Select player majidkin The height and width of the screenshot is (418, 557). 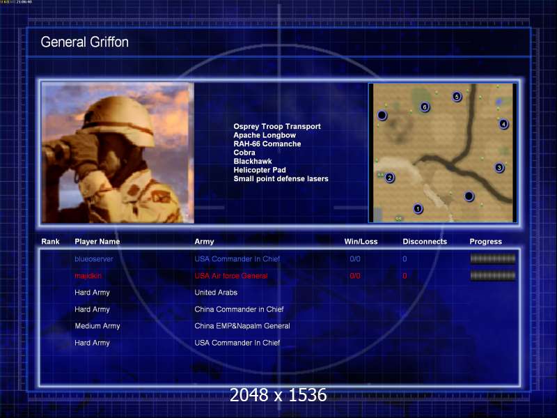pos(88,276)
